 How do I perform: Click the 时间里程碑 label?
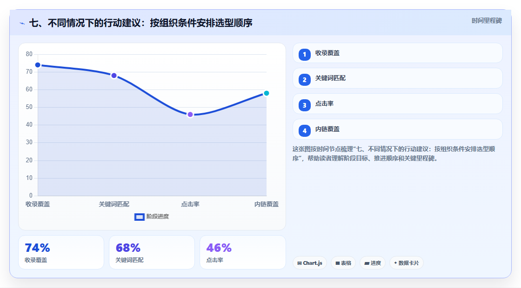pos(487,20)
